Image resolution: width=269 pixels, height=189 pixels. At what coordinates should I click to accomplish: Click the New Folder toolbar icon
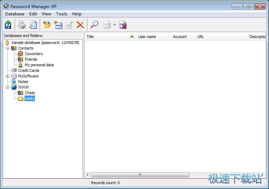tap(47, 25)
